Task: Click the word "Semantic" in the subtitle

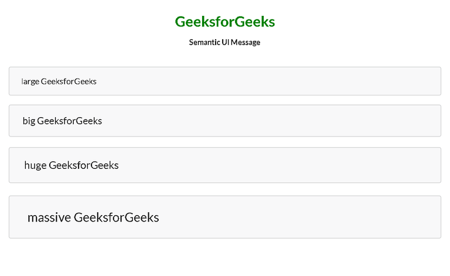Action: pyautogui.click(x=204, y=42)
